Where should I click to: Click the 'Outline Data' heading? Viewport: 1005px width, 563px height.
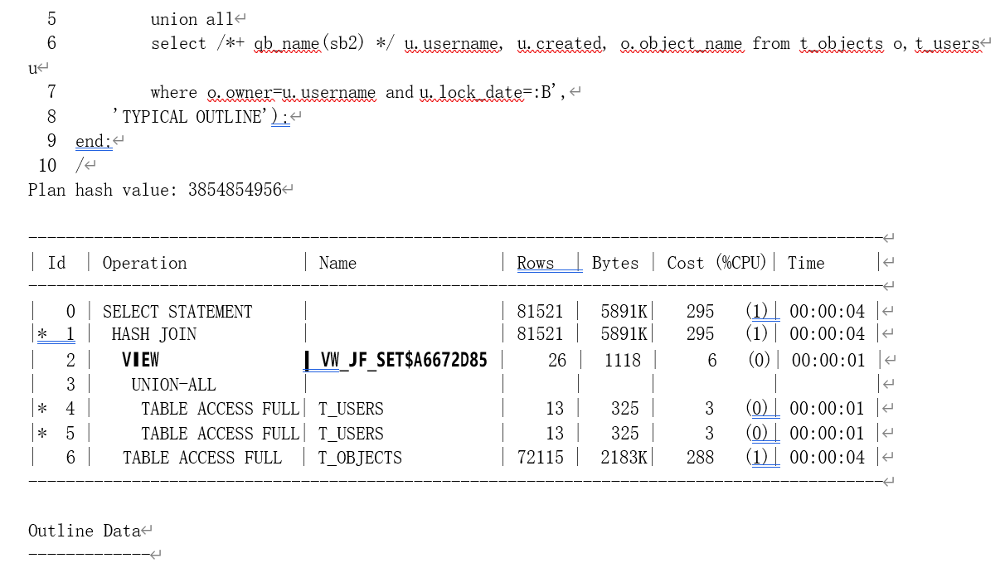(x=84, y=531)
